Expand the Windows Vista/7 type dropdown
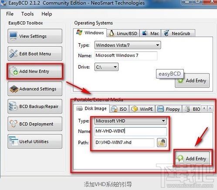This screenshot has height=190, width=217. pyautogui.click(x=128, y=45)
